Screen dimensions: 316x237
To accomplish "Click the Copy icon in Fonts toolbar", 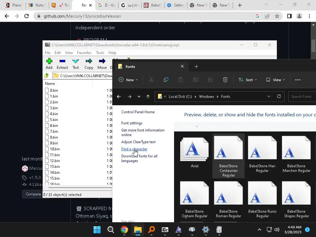I will [166, 80].
